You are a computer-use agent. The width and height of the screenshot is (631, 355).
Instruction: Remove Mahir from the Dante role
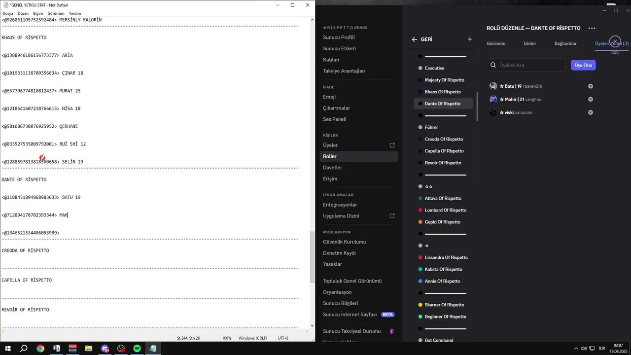(x=591, y=99)
